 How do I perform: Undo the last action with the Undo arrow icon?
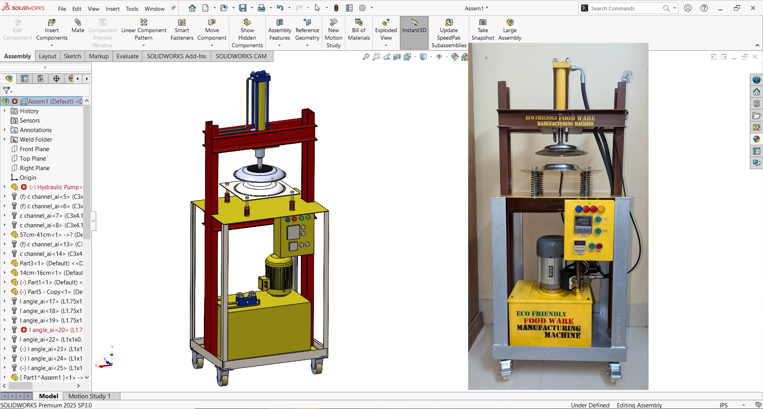280,8
